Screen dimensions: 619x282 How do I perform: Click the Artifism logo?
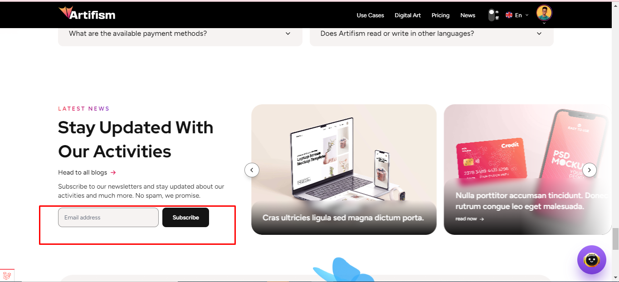[x=87, y=14]
